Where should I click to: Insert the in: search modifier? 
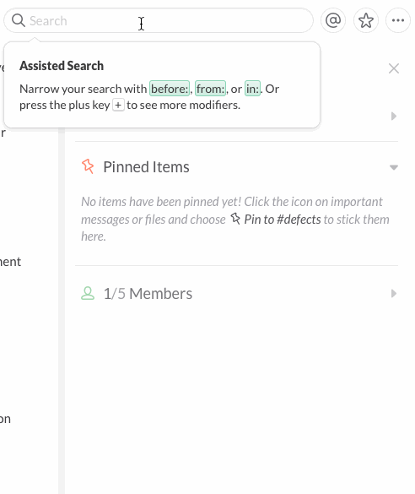pos(252,89)
